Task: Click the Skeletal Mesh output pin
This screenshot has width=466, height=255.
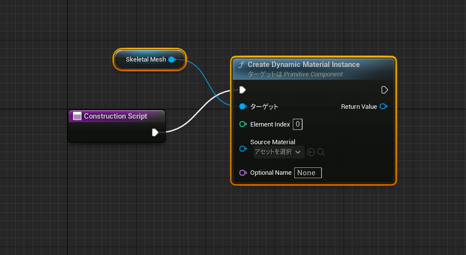Action: pos(172,60)
